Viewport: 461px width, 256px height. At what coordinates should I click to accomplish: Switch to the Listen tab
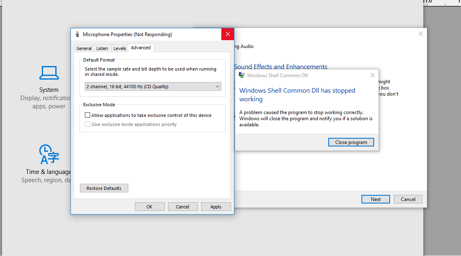tap(102, 48)
